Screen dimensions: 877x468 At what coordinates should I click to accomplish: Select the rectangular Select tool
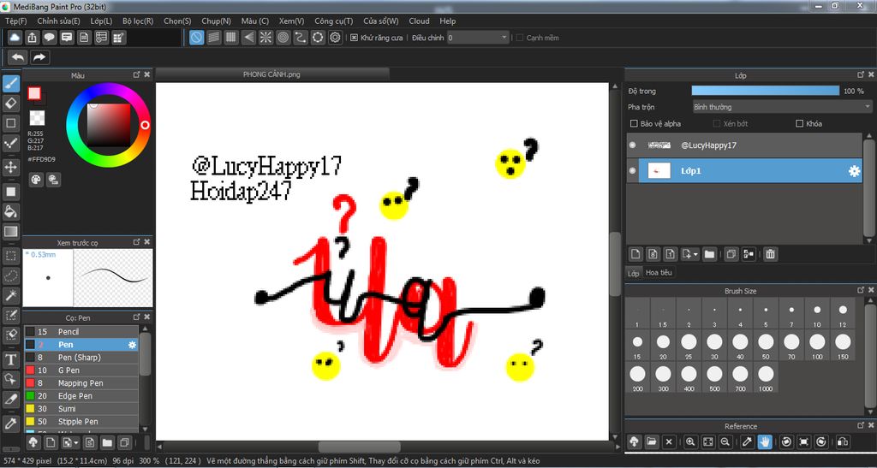[x=11, y=257]
